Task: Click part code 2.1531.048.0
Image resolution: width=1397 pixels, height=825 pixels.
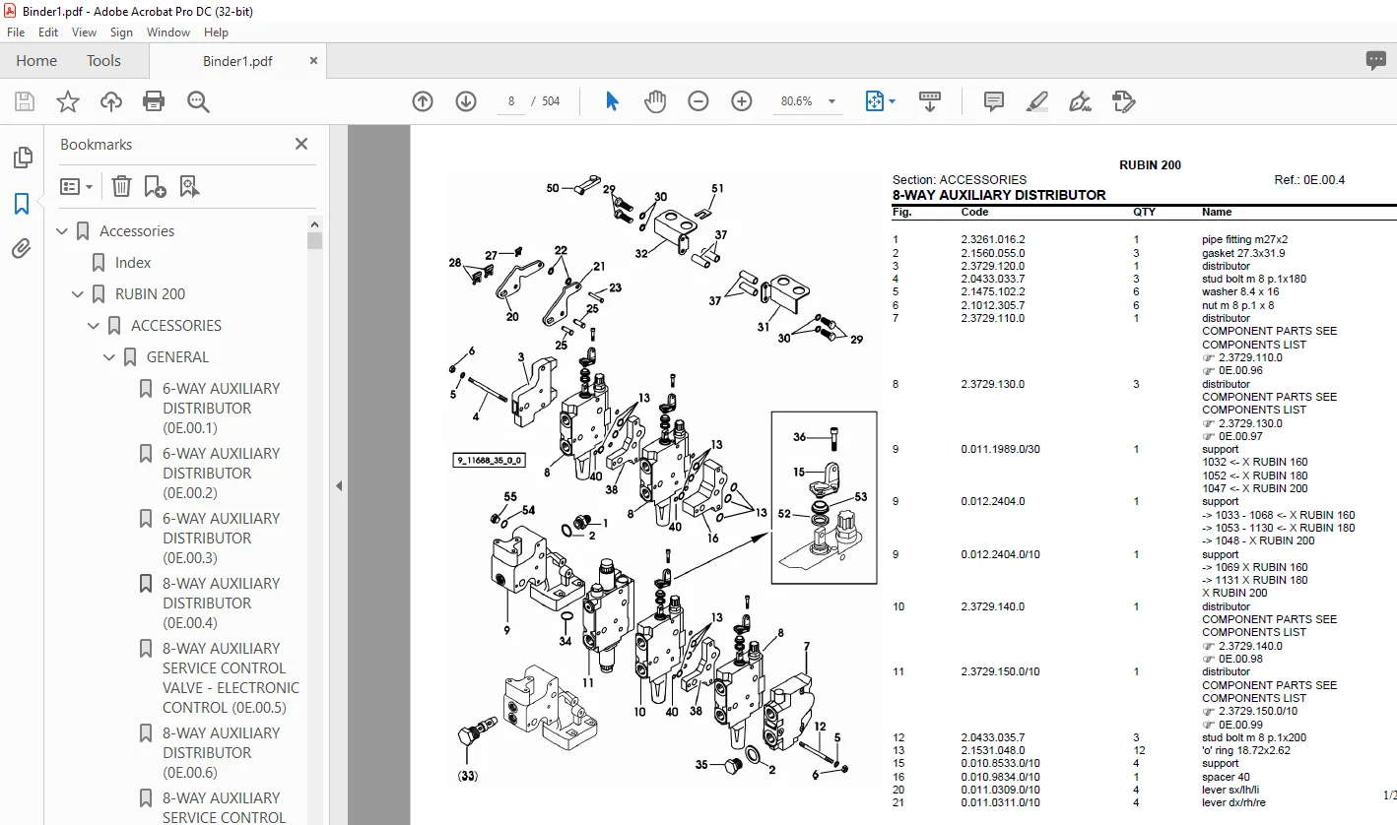Action: [993, 750]
